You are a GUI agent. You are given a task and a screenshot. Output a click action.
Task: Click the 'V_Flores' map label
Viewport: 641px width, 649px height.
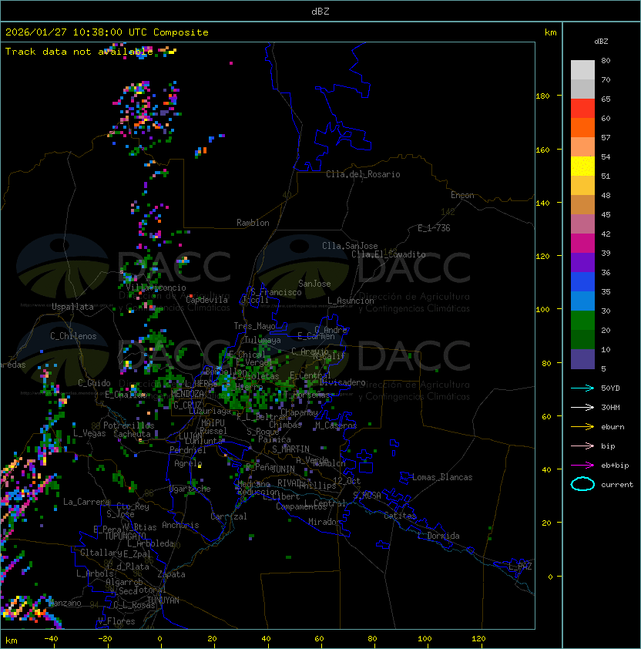click(116, 621)
